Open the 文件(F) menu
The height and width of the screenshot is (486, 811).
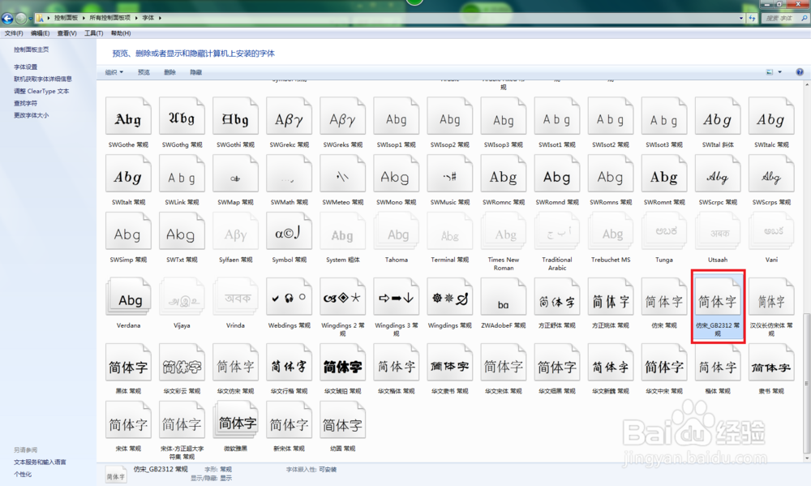click(x=14, y=33)
